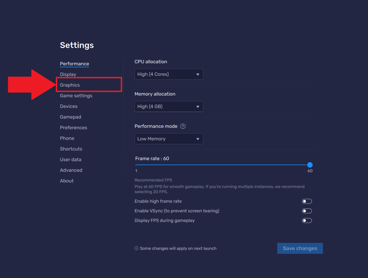Screen dimensions: 368x278
Task: Open the Performance mode help tooltip
Action: tap(183, 126)
